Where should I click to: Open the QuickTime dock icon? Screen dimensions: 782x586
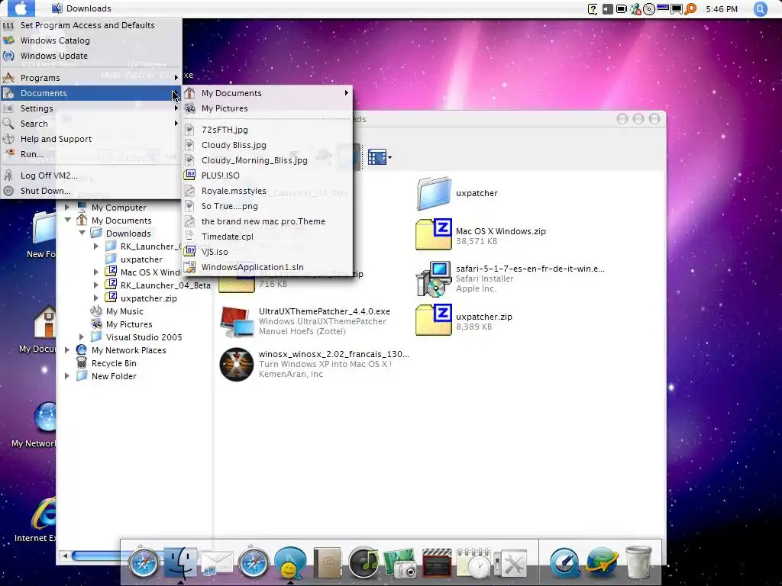(x=564, y=563)
